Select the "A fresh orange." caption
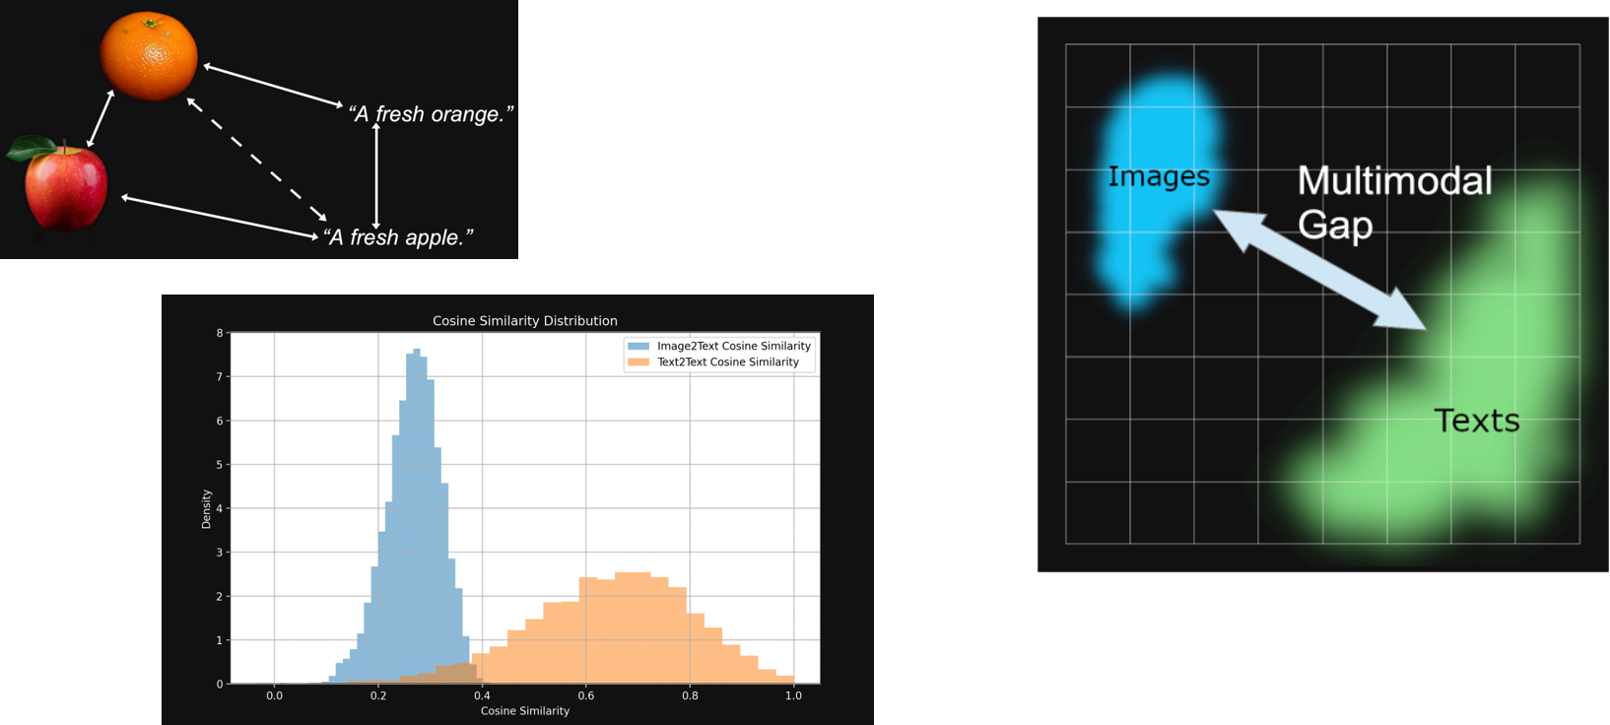This screenshot has height=725, width=1610. coord(431,114)
